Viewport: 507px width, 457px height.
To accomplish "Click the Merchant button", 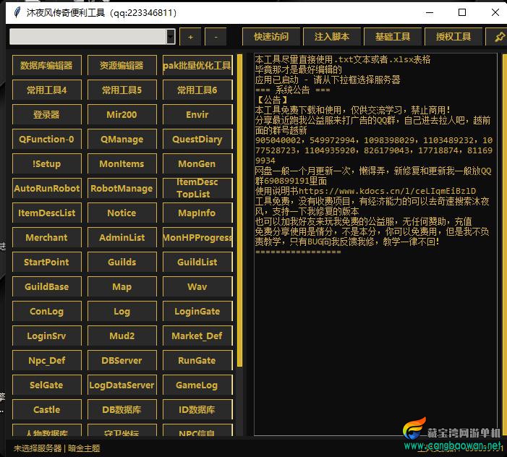I will pos(46,238).
